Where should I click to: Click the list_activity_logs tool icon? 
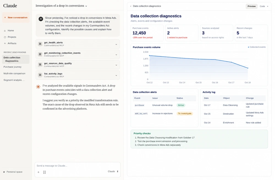pos(40,75)
